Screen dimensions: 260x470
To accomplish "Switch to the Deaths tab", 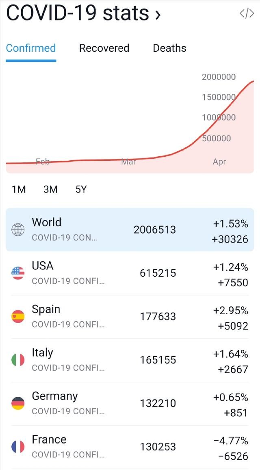I will point(170,48).
